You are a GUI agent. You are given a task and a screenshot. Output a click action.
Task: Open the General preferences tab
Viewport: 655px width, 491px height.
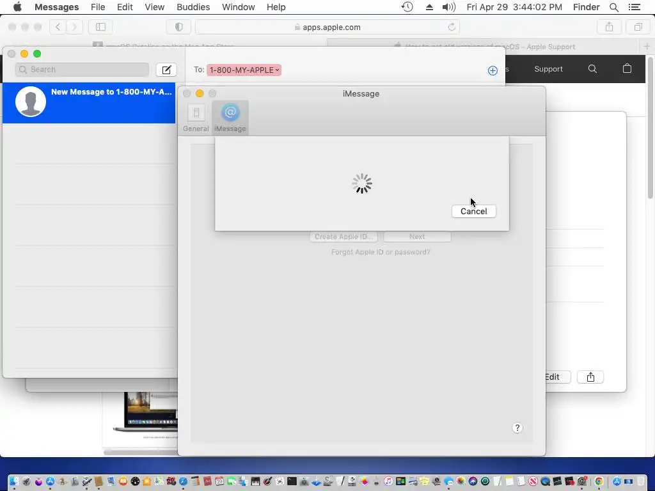[x=196, y=118]
